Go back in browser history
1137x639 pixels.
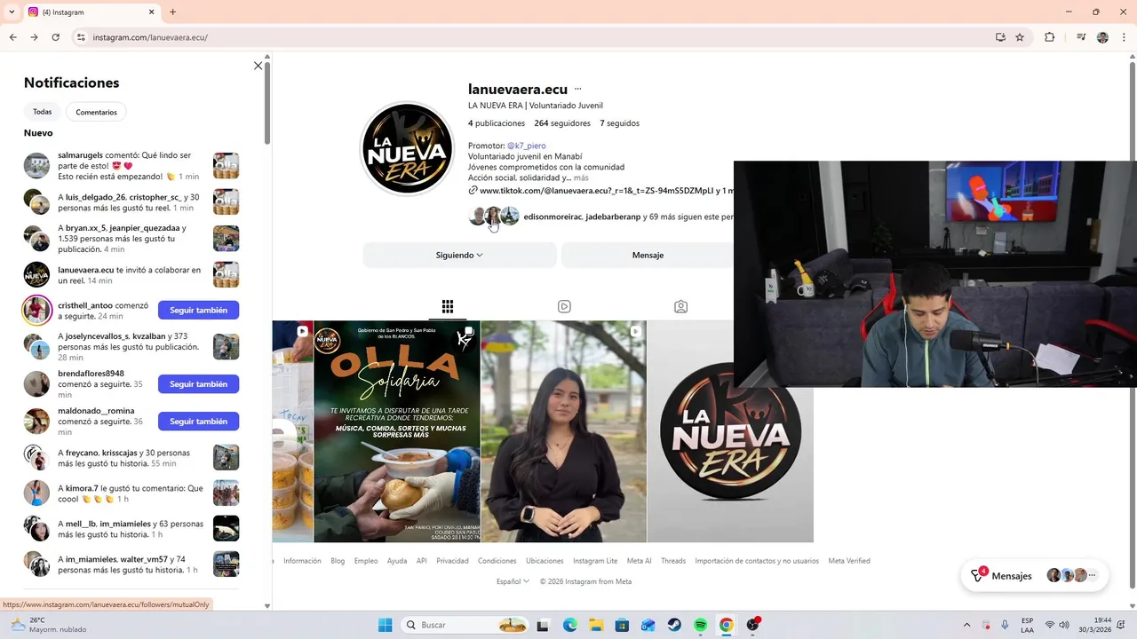[x=13, y=37]
